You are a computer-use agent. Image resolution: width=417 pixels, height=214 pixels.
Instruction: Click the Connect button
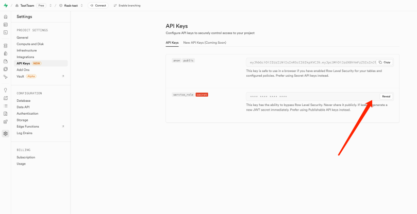(98, 5)
